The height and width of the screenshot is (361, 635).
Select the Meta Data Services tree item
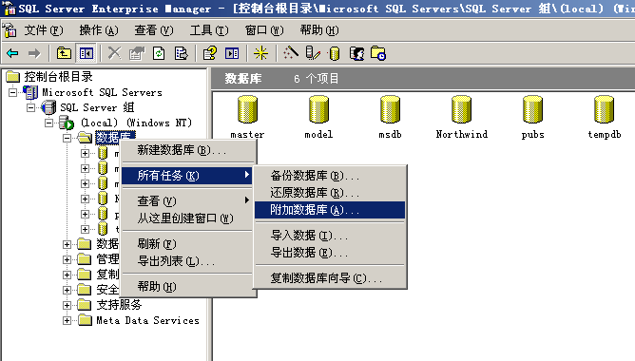coord(147,320)
